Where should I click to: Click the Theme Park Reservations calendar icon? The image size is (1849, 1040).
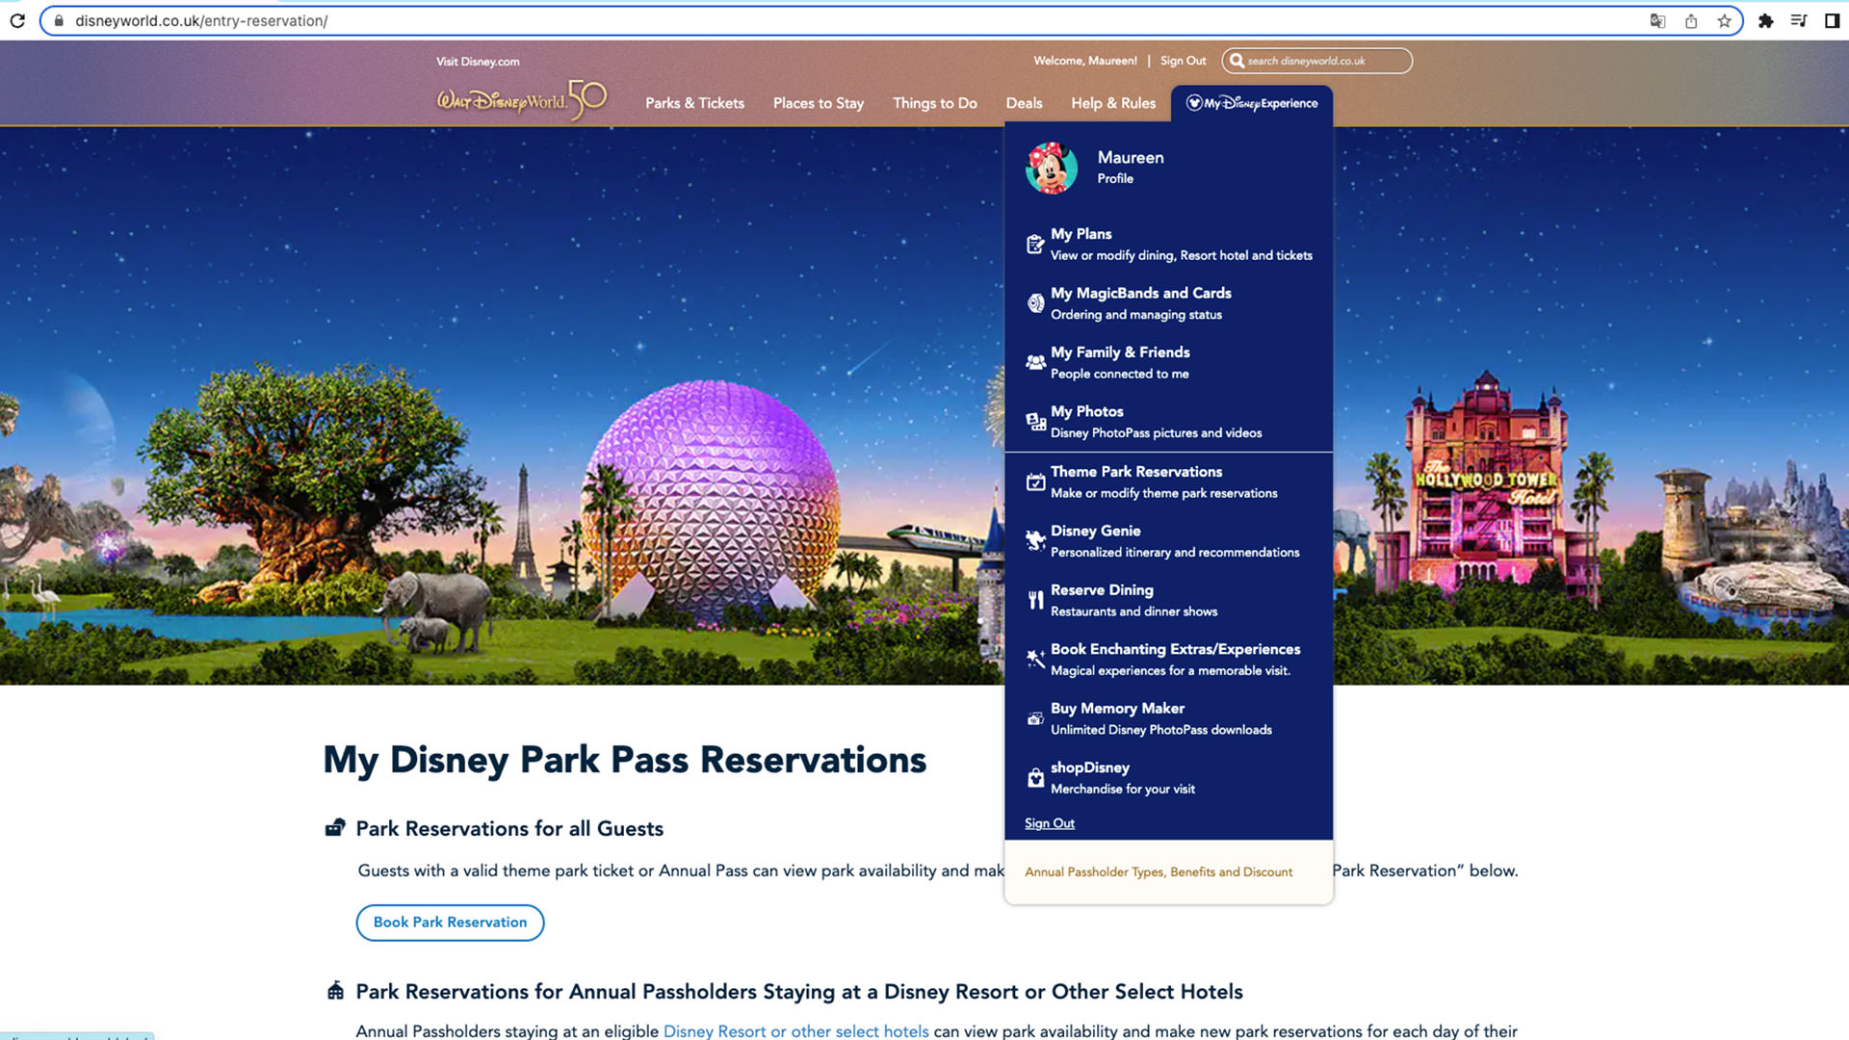(1035, 481)
